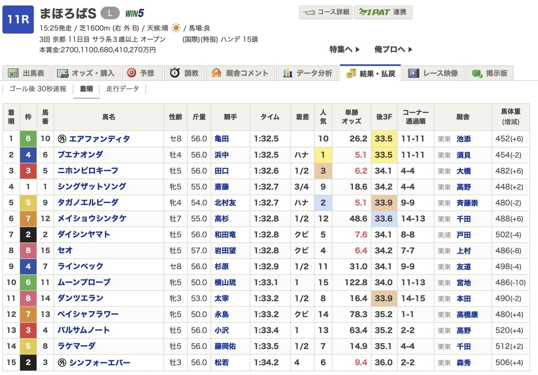Expand the 俺プロへ link
This screenshot has height=375, width=538.
(x=394, y=49)
